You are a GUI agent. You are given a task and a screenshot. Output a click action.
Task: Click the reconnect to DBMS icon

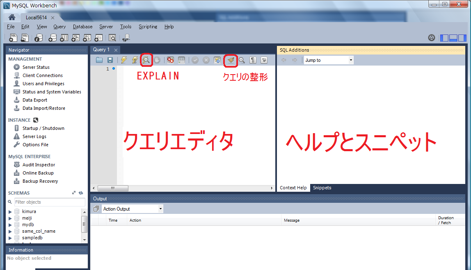126,38
